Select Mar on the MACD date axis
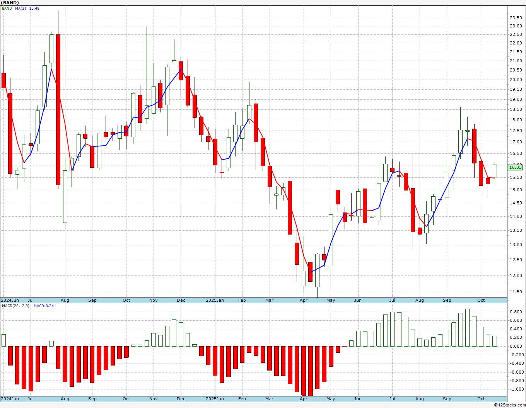526x408 pixels. tap(269, 399)
